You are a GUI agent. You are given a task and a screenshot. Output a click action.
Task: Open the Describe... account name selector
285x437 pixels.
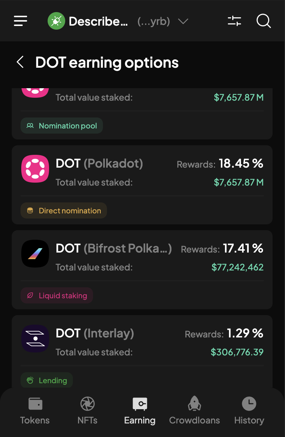(x=99, y=21)
